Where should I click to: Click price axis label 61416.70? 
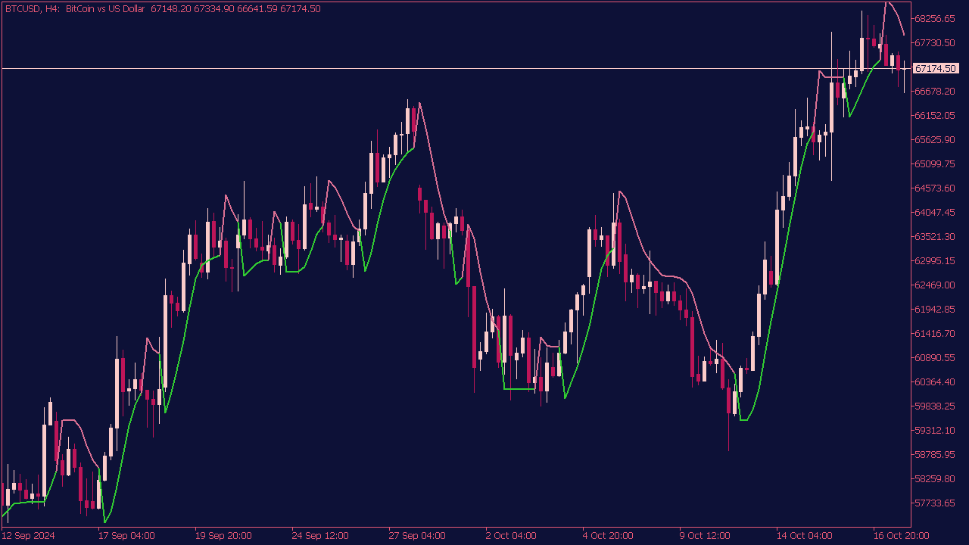tap(935, 333)
